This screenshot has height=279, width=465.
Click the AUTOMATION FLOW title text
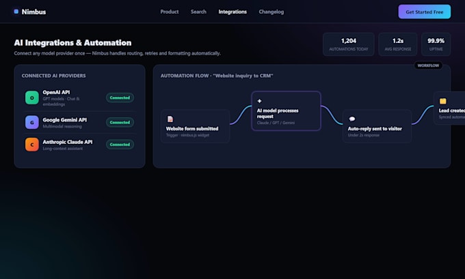(x=217, y=76)
